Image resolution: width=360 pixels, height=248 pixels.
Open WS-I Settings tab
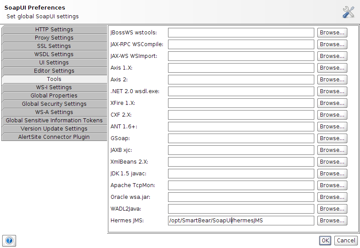54,87
